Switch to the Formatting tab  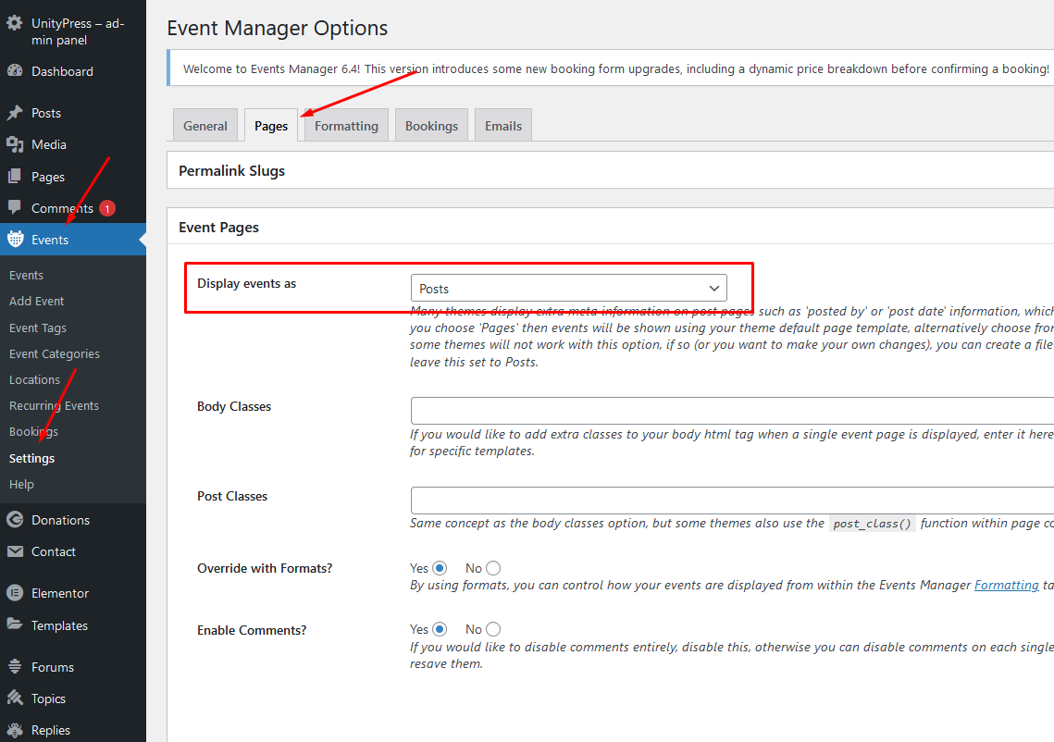pos(346,126)
